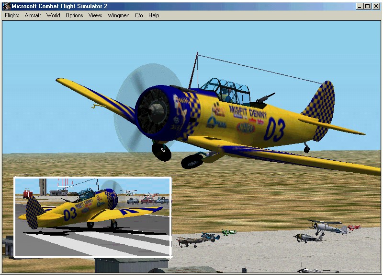Open the World menu
Screen dimensions: 383x275
[x=53, y=15]
